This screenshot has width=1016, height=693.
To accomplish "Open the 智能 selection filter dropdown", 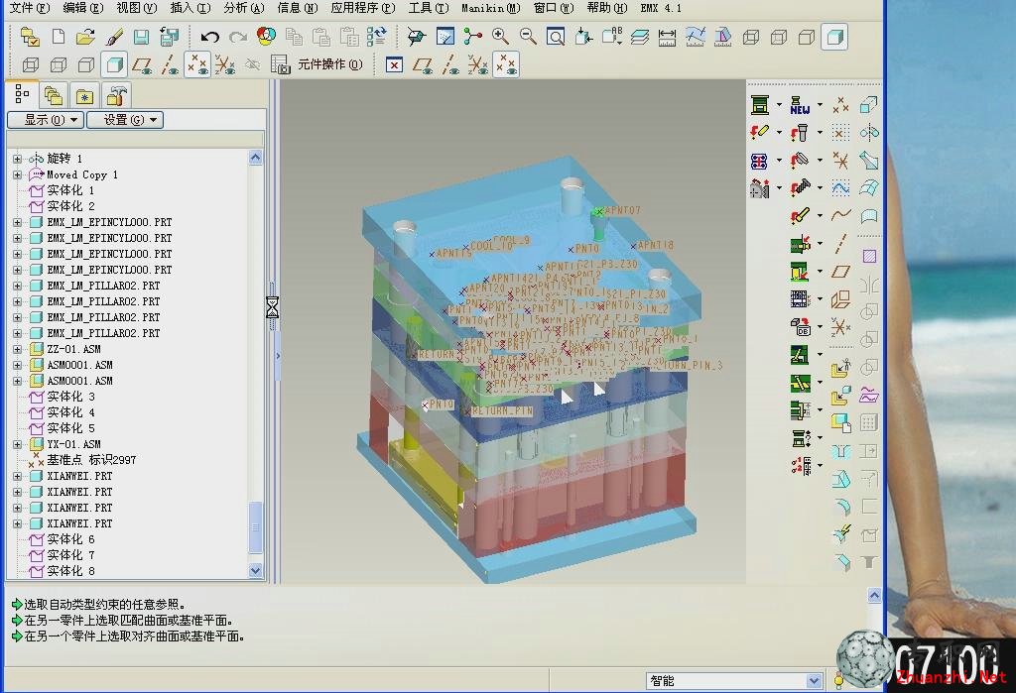I will [x=814, y=681].
